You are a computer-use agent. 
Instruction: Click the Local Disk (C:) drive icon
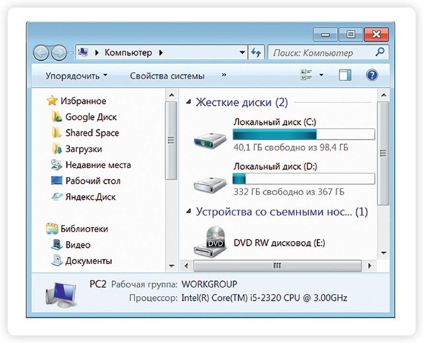point(210,138)
